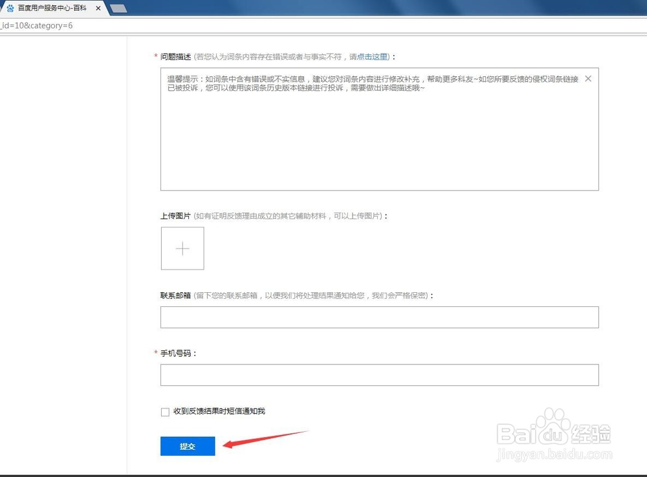Close the 百度用户服务中心-百科 tab
This screenshot has height=477, width=647.
click(x=98, y=8)
